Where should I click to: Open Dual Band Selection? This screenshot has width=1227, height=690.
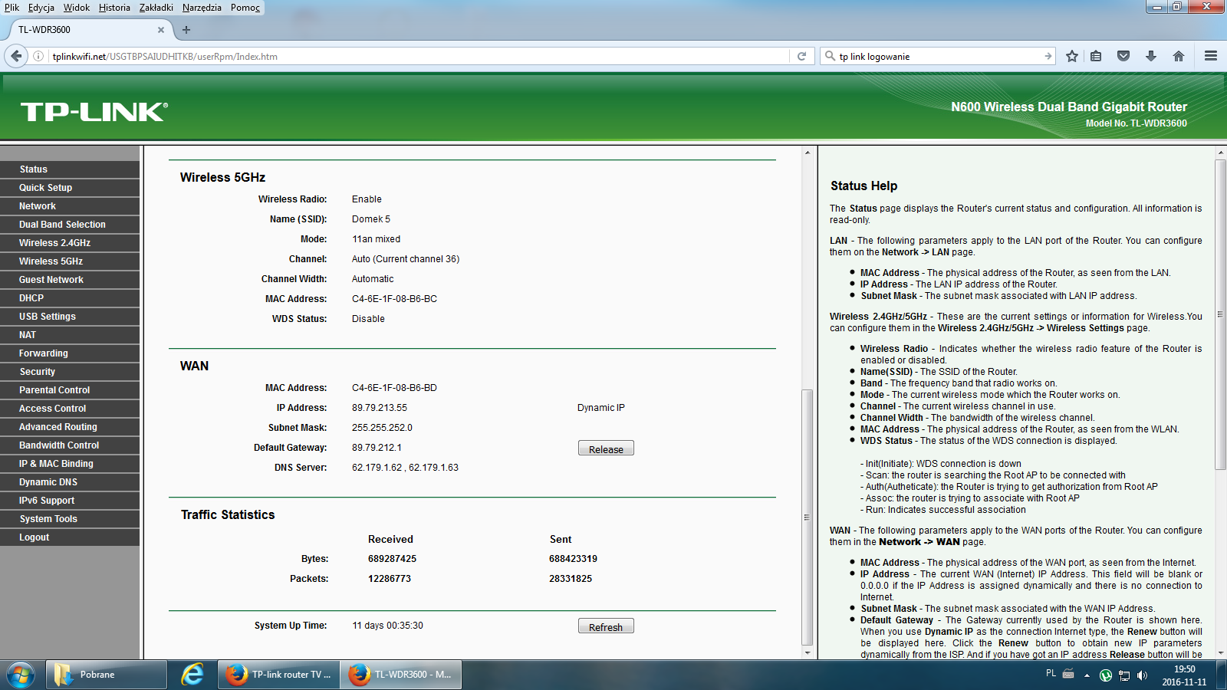tap(70, 225)
